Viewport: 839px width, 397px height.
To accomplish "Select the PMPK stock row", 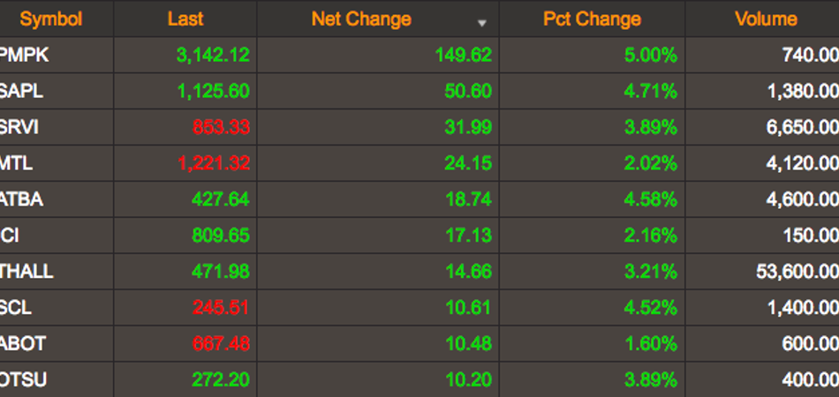I will pyautogui.click(x=419, y=55).
